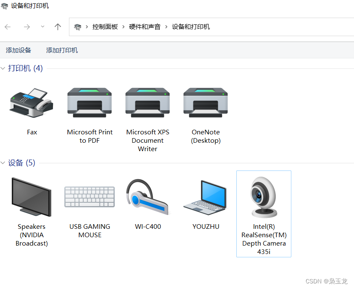The width and height of the screenshot is (354, 288).
Task: Click the Microsoft XPS Document Writer label
Action: [x=148, y=141]
